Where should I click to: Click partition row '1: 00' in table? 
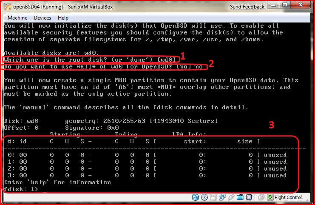click(147, 162)
